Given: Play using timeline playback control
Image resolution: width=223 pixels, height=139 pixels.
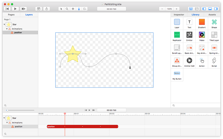Looking at the screenshot, I should click(89, 110).
